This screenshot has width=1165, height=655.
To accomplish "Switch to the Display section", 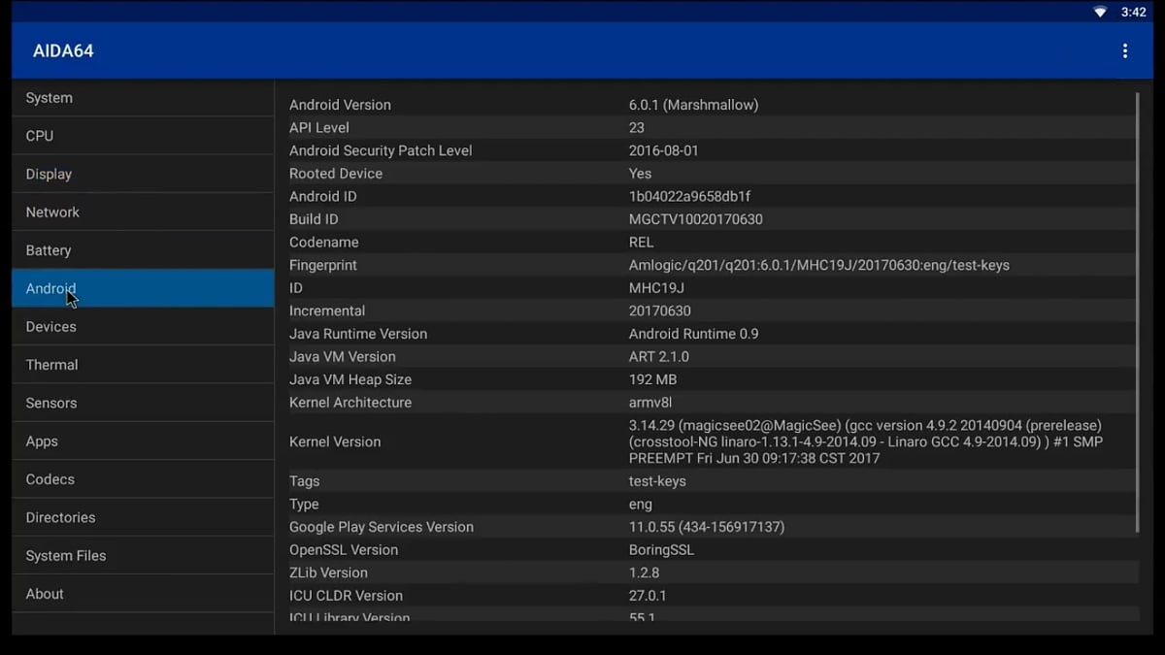I will point(143,174).
